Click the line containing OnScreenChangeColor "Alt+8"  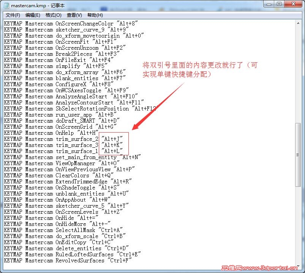pyautogui.click(x=71, y=24)
